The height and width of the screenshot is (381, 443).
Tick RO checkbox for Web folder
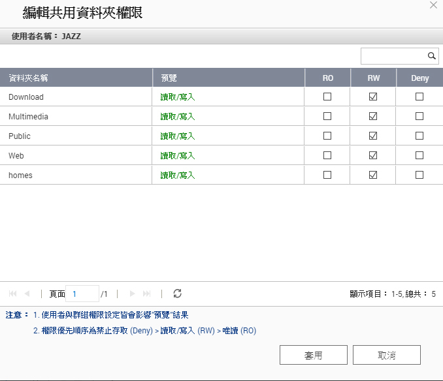click(327, 155)
